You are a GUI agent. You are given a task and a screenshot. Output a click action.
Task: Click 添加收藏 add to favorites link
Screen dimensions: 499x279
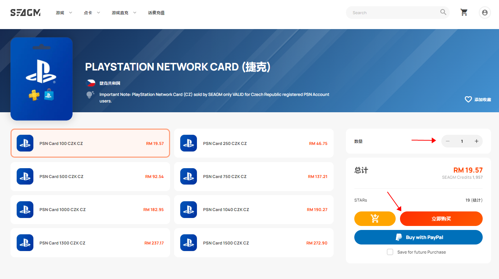[x=483, y=100]
